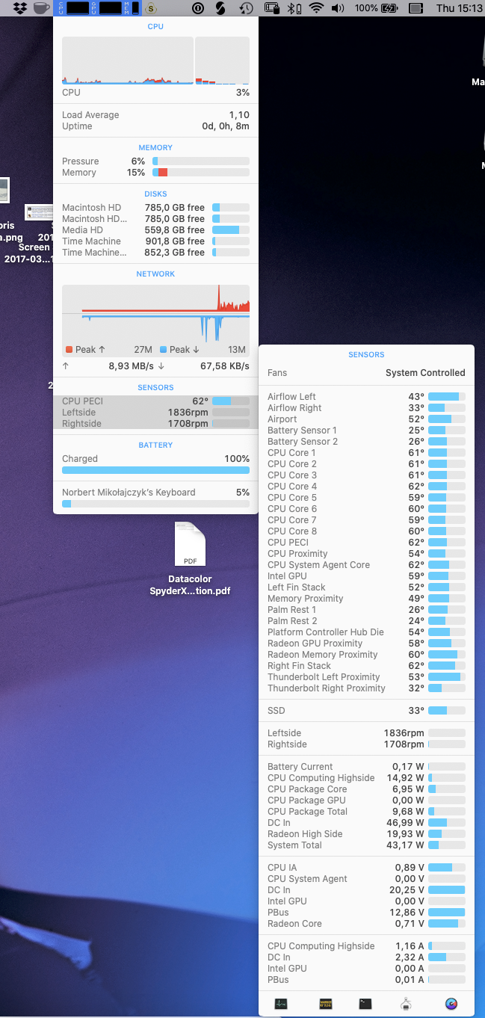This screenshot has height=1018, width=485.
Task: Select CPU System Agent Core 62° row
Action: 366,565
